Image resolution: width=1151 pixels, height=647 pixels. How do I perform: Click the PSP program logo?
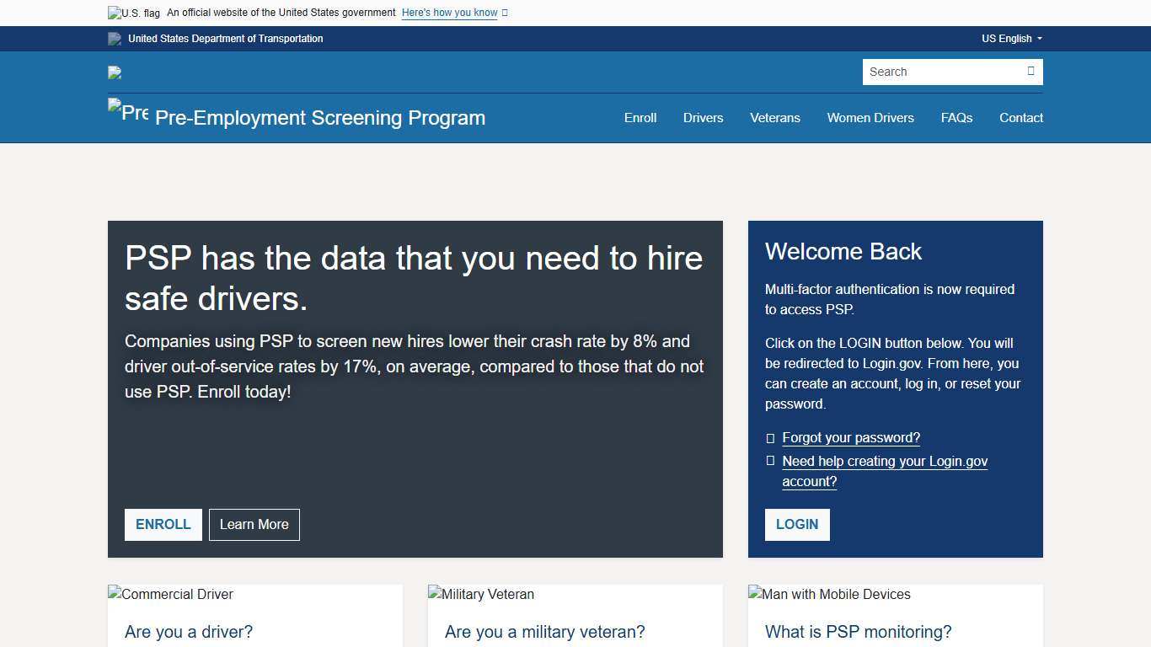point(127,110)
